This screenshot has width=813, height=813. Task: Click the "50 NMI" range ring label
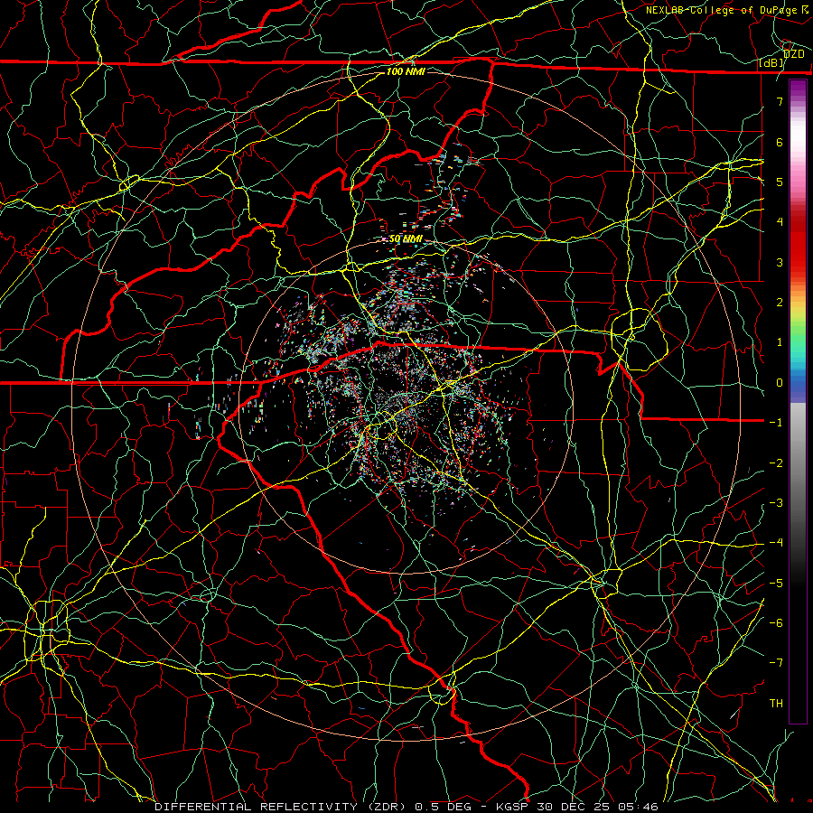tap(406, 239)
